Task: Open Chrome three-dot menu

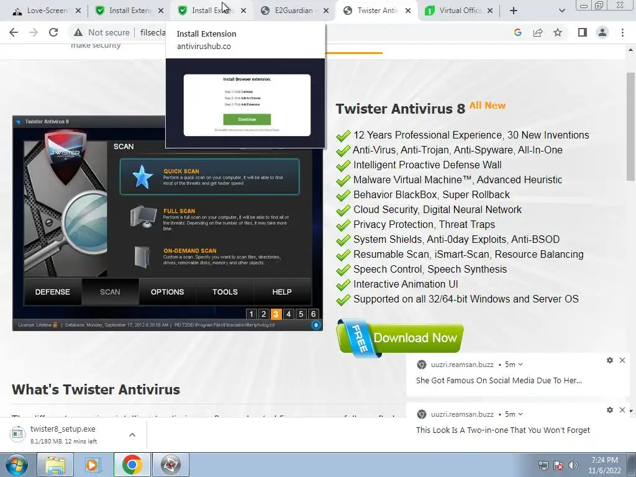Action: coord(622,32)
